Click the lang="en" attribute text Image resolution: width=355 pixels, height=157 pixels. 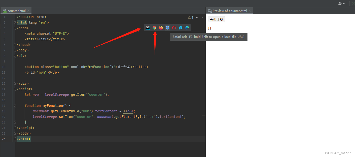point(38,22)
